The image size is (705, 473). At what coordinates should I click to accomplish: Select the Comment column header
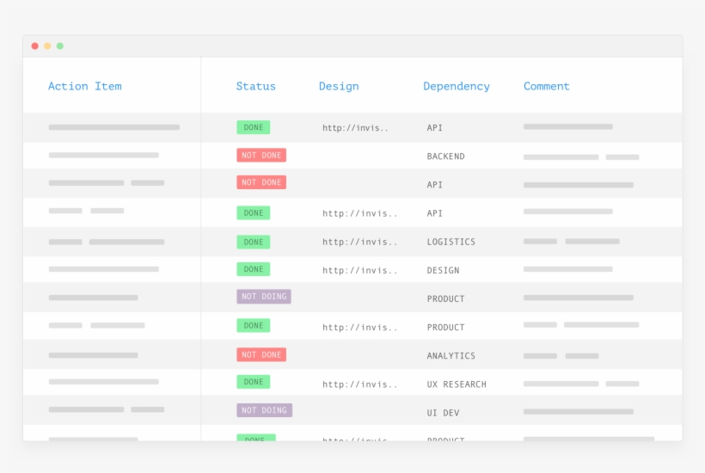tap(546, 86)
